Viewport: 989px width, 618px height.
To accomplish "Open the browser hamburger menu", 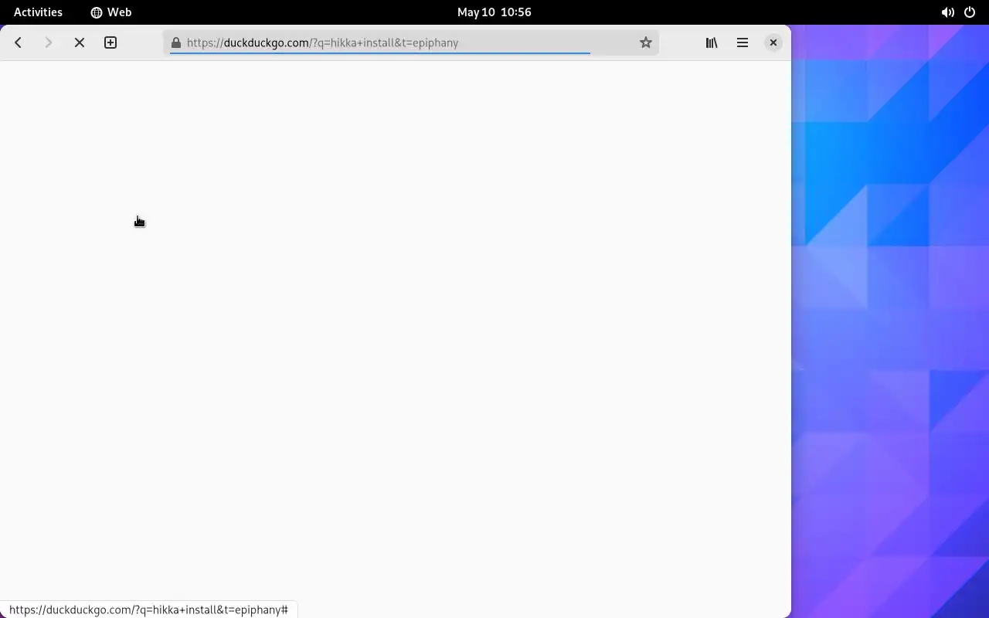I will click(x=743, y=42).
